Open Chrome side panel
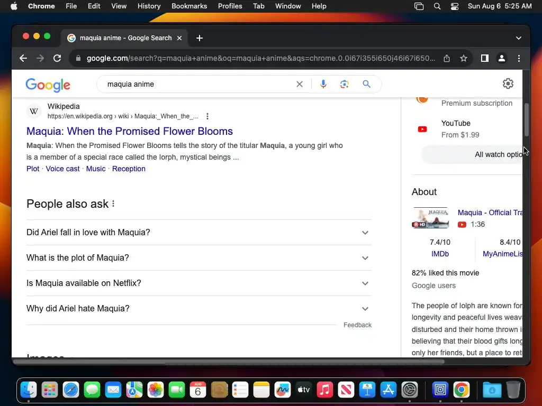This screenshot has height=406, width=542. coord(485,58)
